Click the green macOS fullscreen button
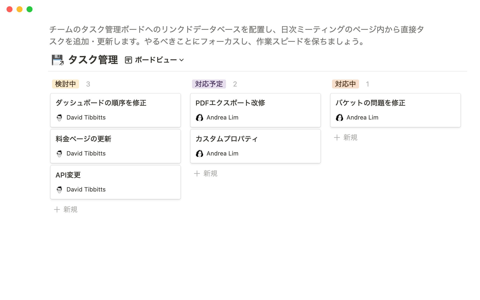 pos(29,9)
